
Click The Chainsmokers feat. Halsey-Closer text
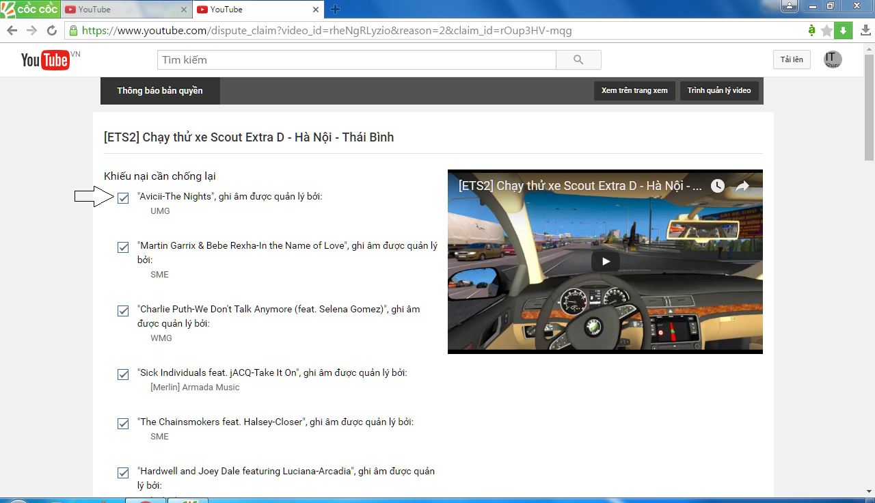pos(275,422)
